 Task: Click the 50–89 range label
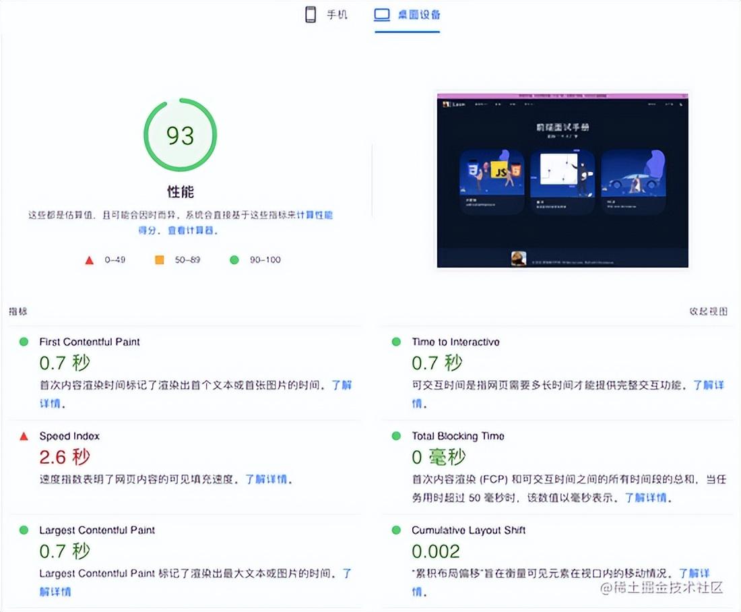click(187, 259)
